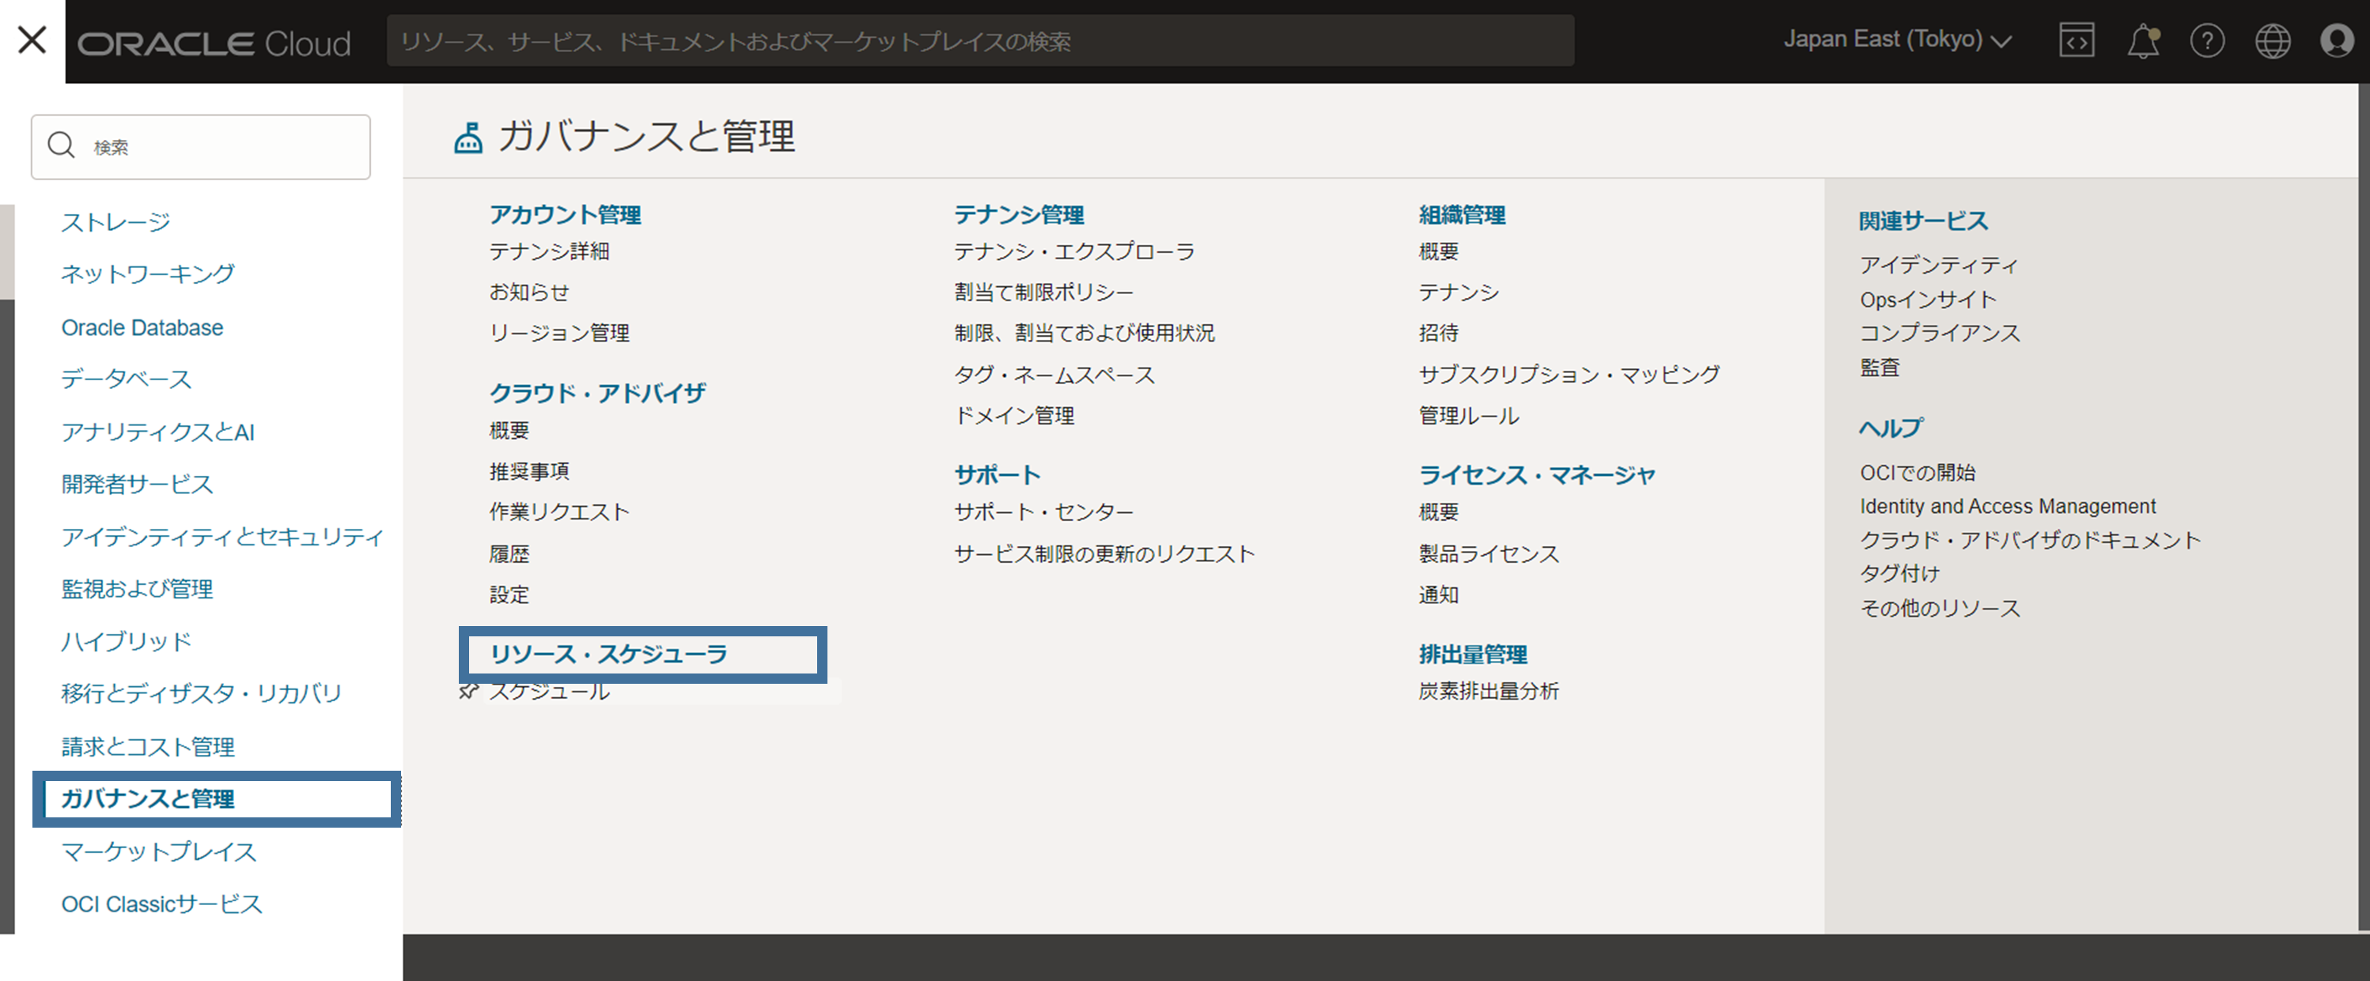This screenshot has width=2370, height=981.
Task: Open the notifications bell icon
Action: (2143, 41)
